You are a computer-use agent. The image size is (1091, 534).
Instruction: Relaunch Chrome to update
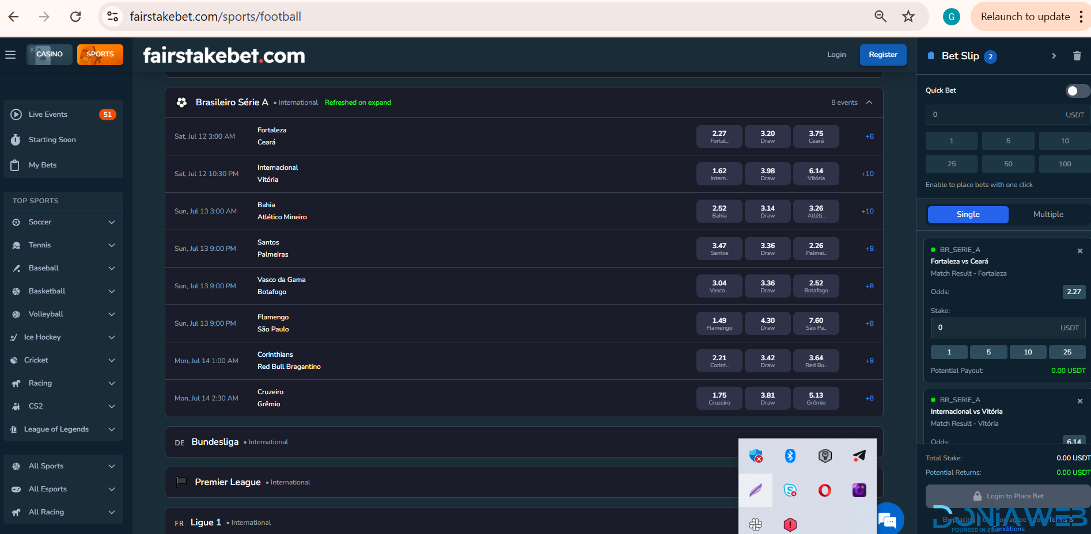(x=1025, y=17)
